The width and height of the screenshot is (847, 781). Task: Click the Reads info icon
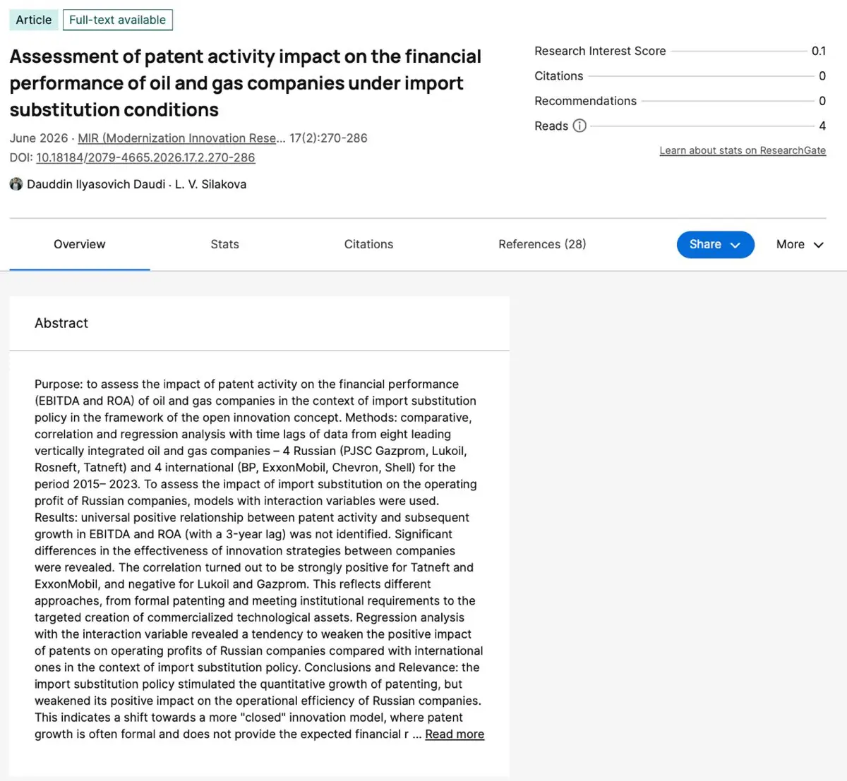(x=579, y=126)
